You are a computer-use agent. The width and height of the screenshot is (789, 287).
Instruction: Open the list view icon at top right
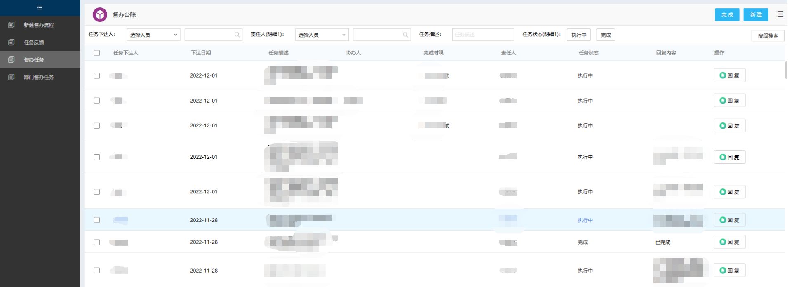pos(780,14)
